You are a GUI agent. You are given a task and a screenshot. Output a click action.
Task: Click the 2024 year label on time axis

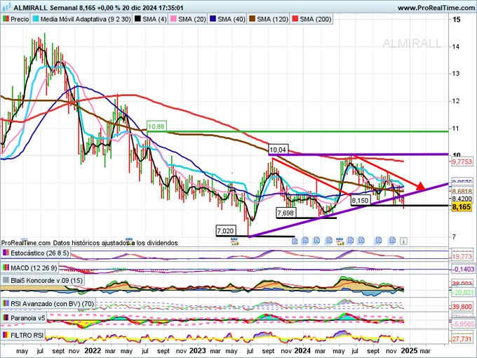303,350
